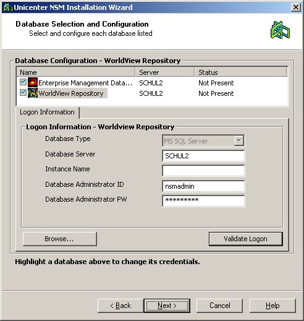The image size is (304, 321).
Task: Click the empty Instance Name field
Action: pyautogui.click(x=203, y=171)
